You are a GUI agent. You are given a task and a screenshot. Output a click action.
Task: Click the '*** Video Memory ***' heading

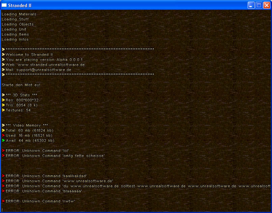point(27,125)
